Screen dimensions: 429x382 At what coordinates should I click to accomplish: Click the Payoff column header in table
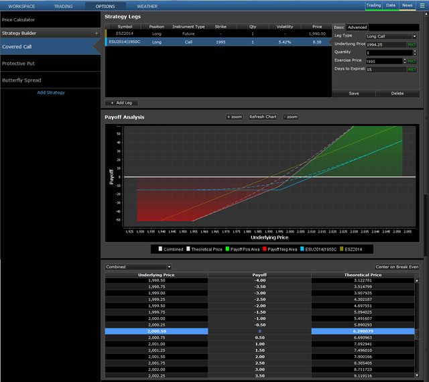click(x=259, y=275)
